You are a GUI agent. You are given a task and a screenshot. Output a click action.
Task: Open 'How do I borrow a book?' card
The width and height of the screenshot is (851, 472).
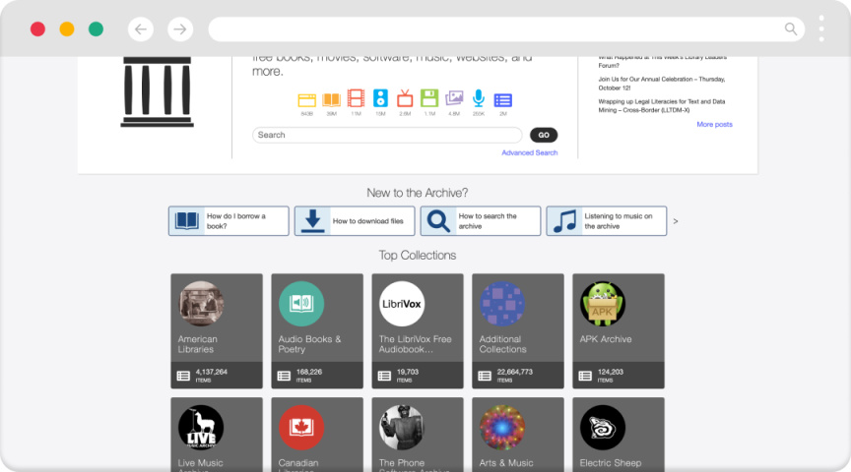click(229, 221)
